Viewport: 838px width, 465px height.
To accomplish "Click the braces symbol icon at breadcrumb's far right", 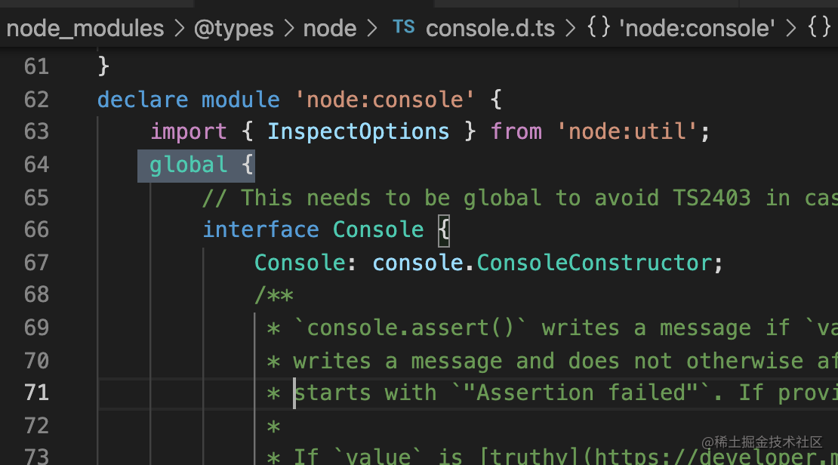I will pos(819,29).
